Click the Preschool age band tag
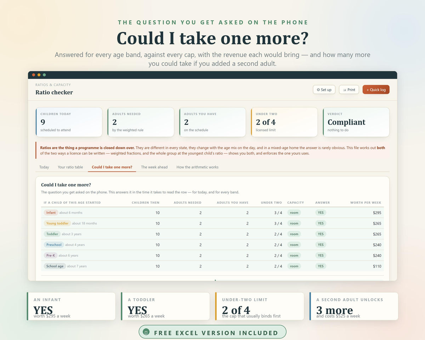 [x=54, y=245]
